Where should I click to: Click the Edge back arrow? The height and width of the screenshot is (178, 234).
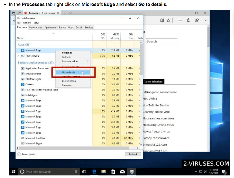tap(14, 20)
